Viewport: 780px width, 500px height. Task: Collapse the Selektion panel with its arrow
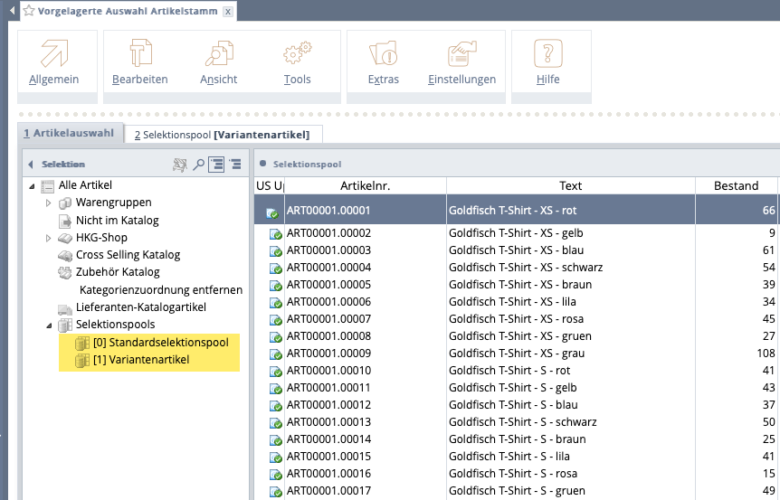pyautogui.click(x=30, y=165)
